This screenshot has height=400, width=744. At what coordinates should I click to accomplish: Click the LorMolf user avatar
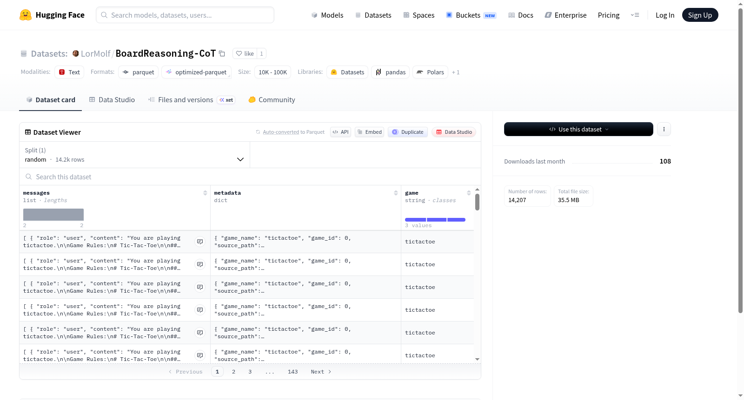pyautogui.click(x=76, y=53)
